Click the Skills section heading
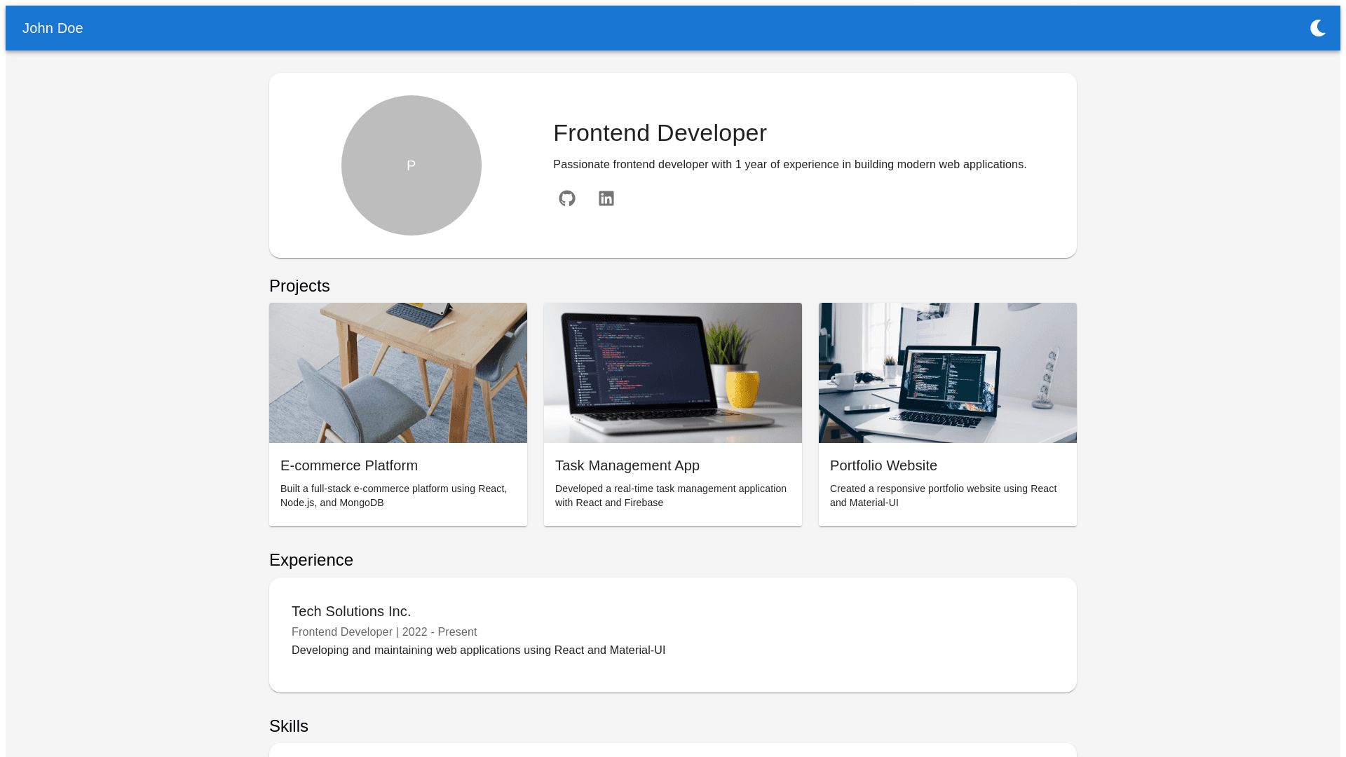The image size is (1346, 757). 289,726
